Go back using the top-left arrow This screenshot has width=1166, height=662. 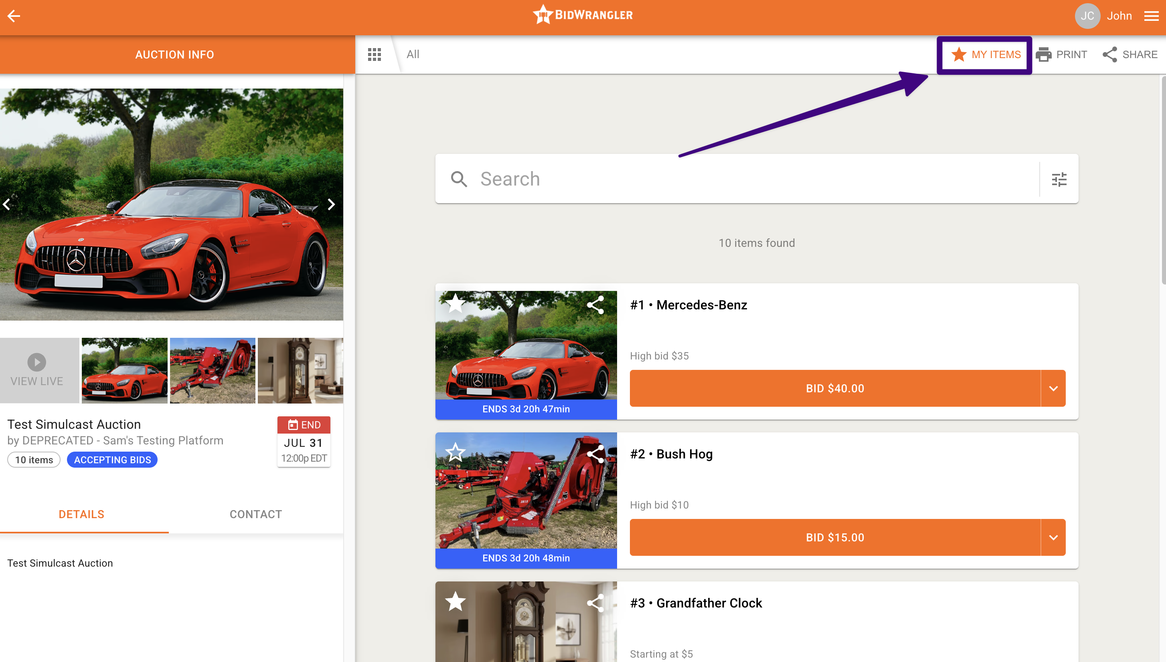click(14, 16)
